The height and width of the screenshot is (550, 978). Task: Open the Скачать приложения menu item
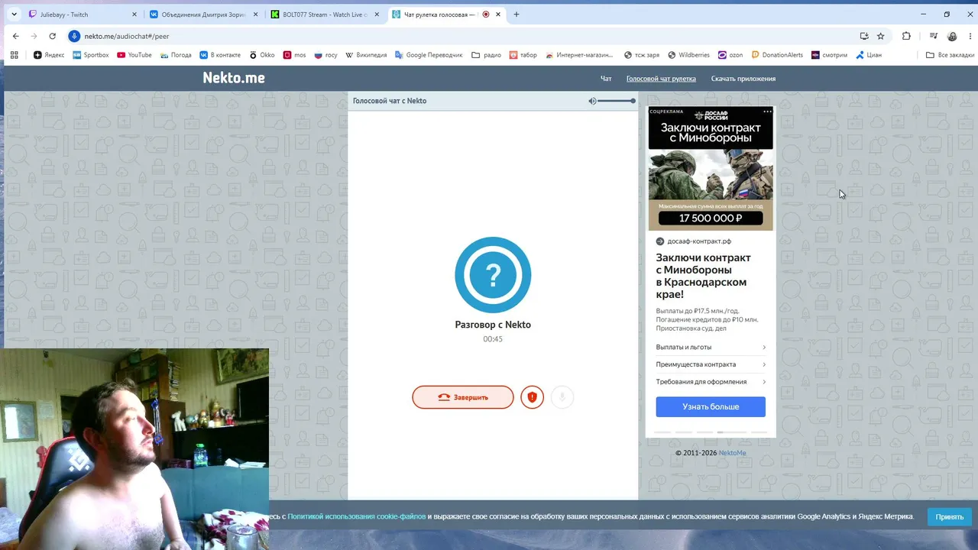[x=743, y=79]
